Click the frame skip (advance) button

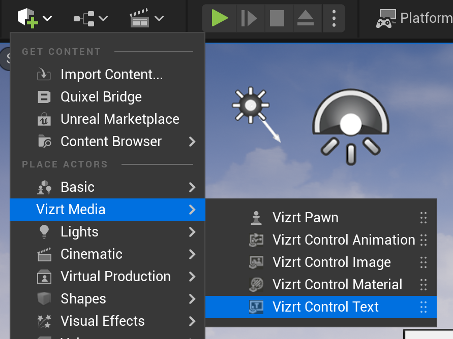coord(249,18)
